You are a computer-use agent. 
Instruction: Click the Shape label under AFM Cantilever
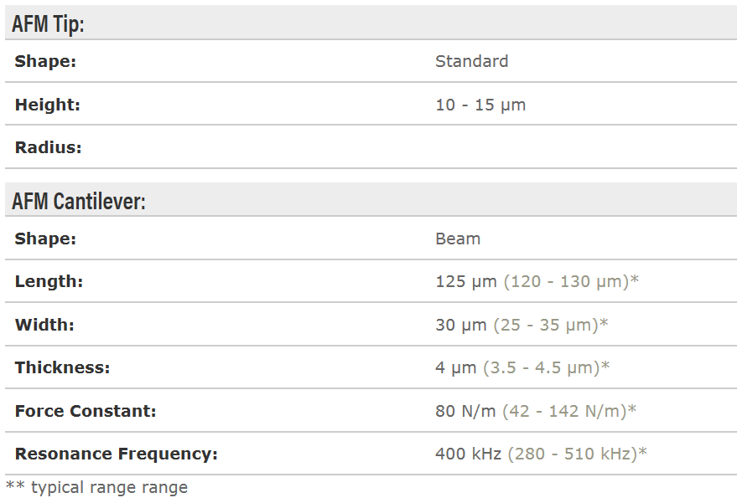point(45,239)
